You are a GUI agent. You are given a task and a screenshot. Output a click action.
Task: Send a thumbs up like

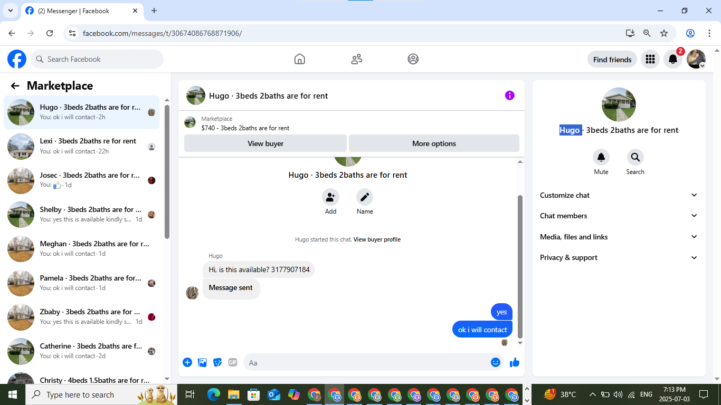515,362
